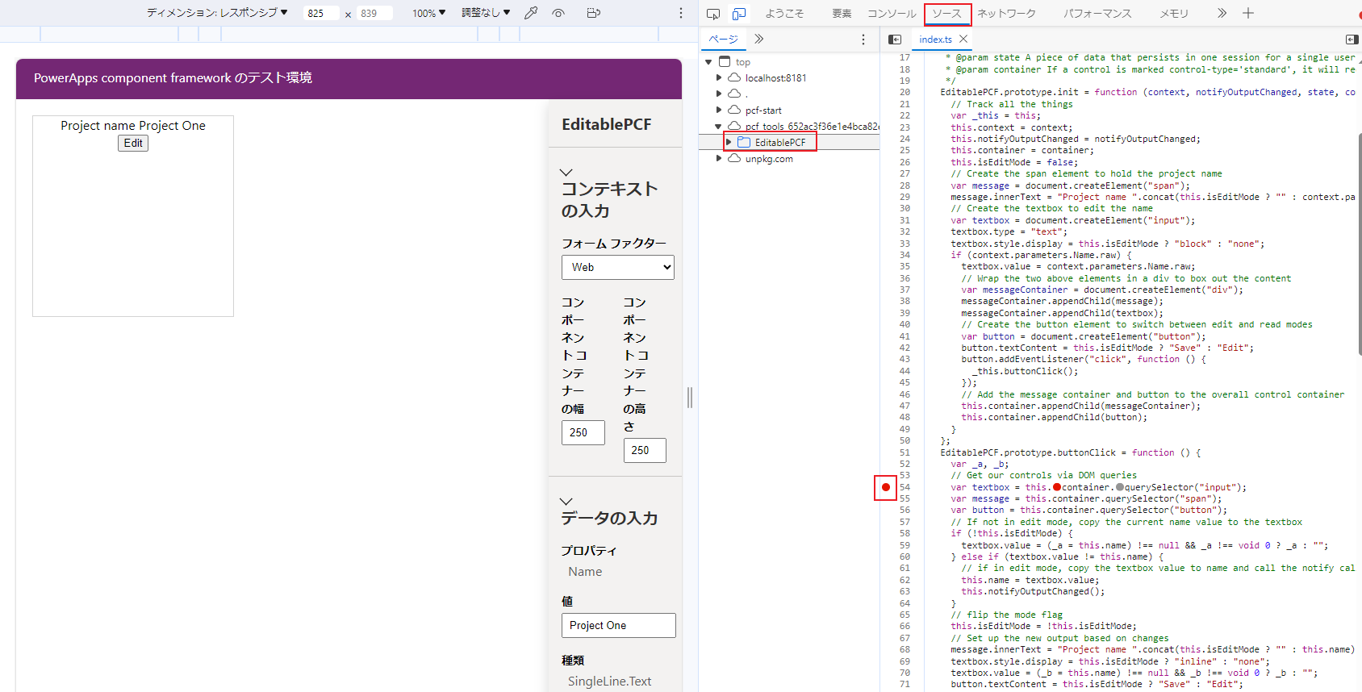The height and width of the screenshot is (692, 1362).
Task: Expand the pcf-start tree node
Action: [x=719, y=110]
